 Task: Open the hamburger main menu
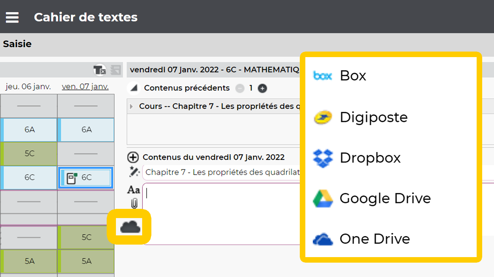[x=12, y=17]
